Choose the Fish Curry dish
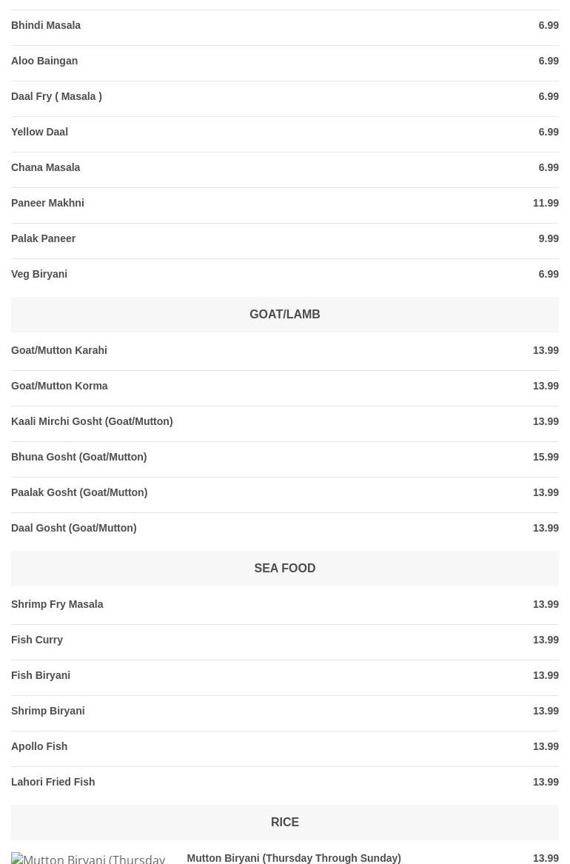Image resolution: width=570 pixels, height=864 pixels. point(37,640)
